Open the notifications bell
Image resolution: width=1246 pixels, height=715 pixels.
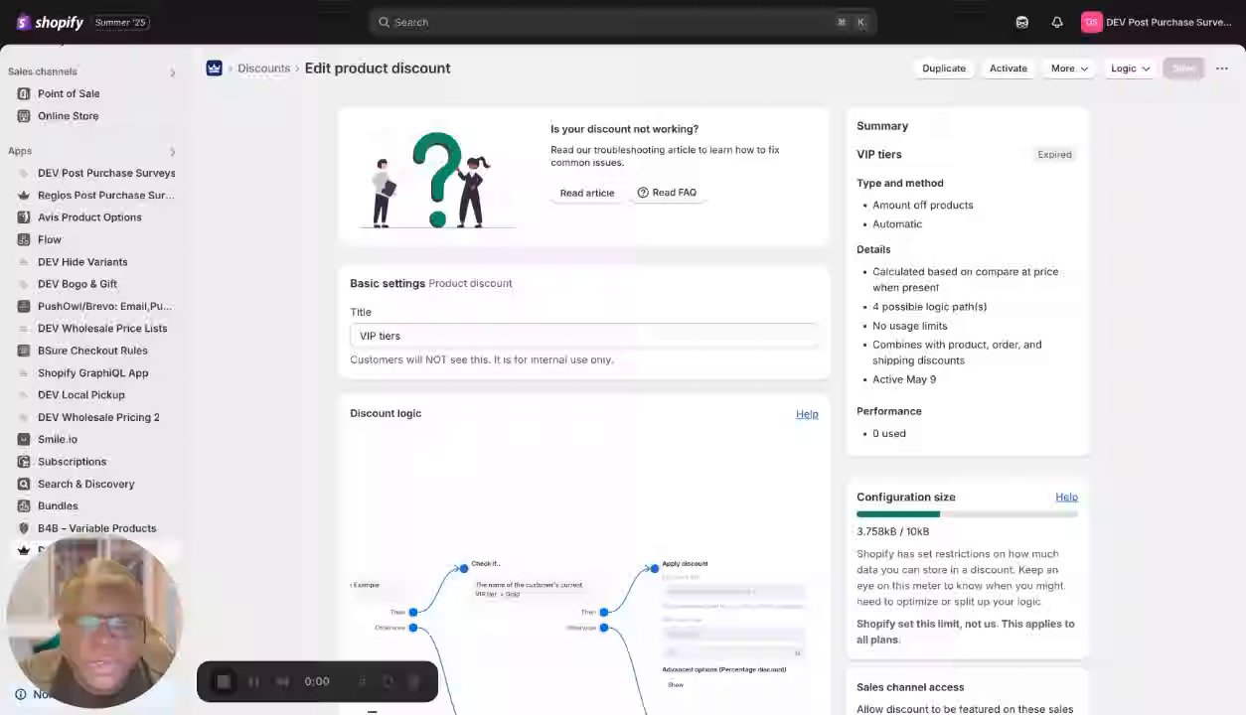pos(1057,22)
